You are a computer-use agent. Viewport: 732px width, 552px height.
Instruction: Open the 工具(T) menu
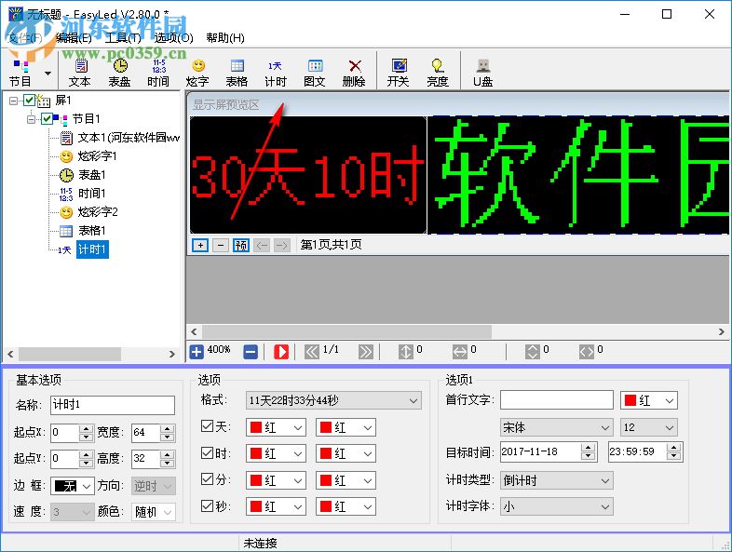[x=123, y=38]
